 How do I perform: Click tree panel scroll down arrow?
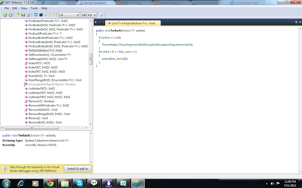91,124
